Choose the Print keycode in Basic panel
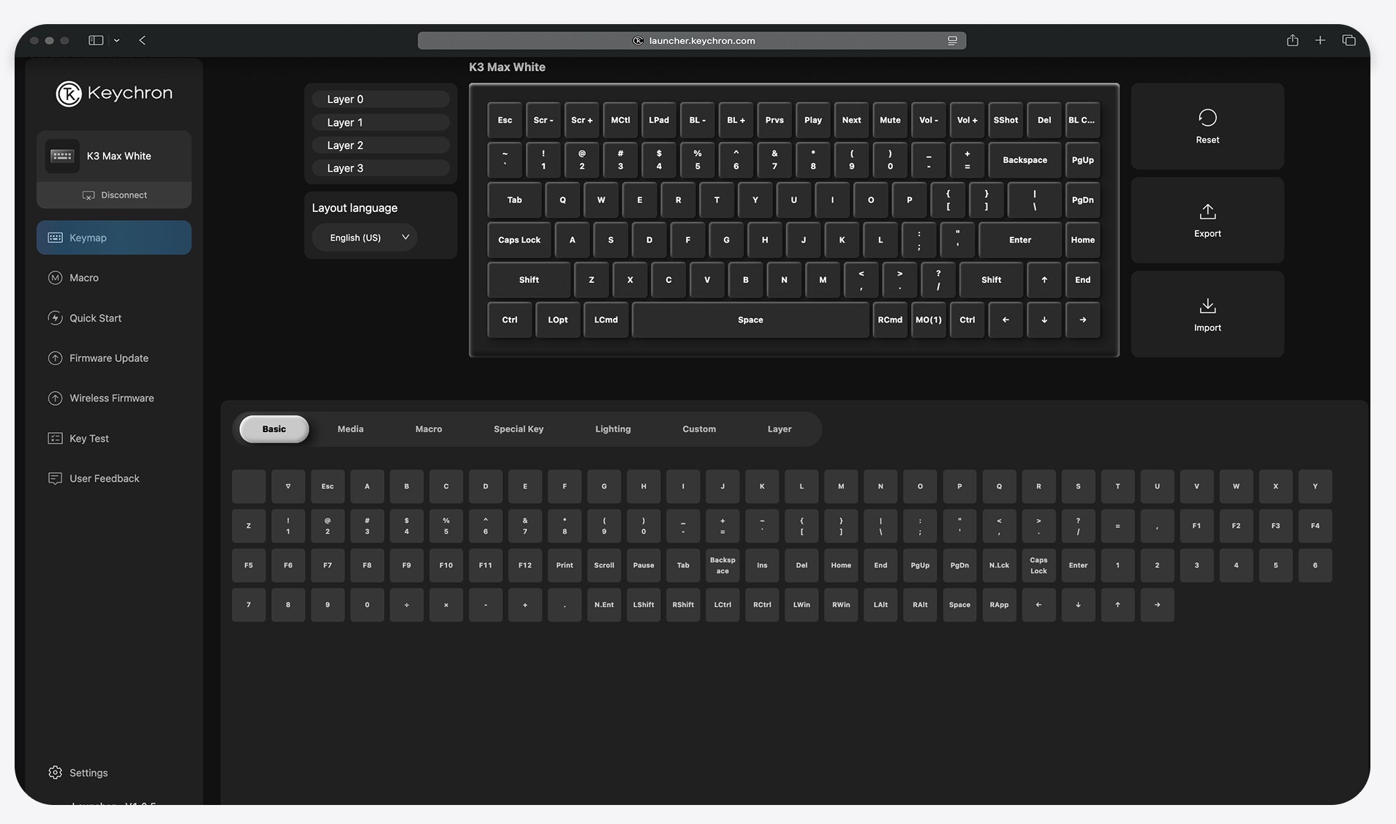This screenshot has width=1396, height=824. point(565,565)
